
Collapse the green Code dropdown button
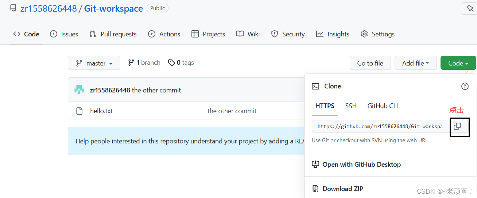tap(458, 63)
